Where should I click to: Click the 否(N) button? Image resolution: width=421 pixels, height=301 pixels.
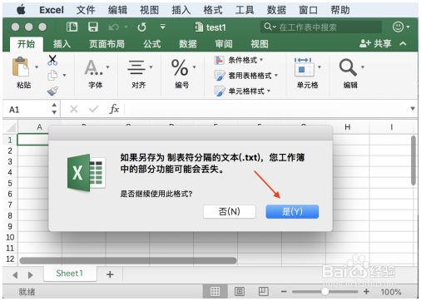[x=230, y=212]
